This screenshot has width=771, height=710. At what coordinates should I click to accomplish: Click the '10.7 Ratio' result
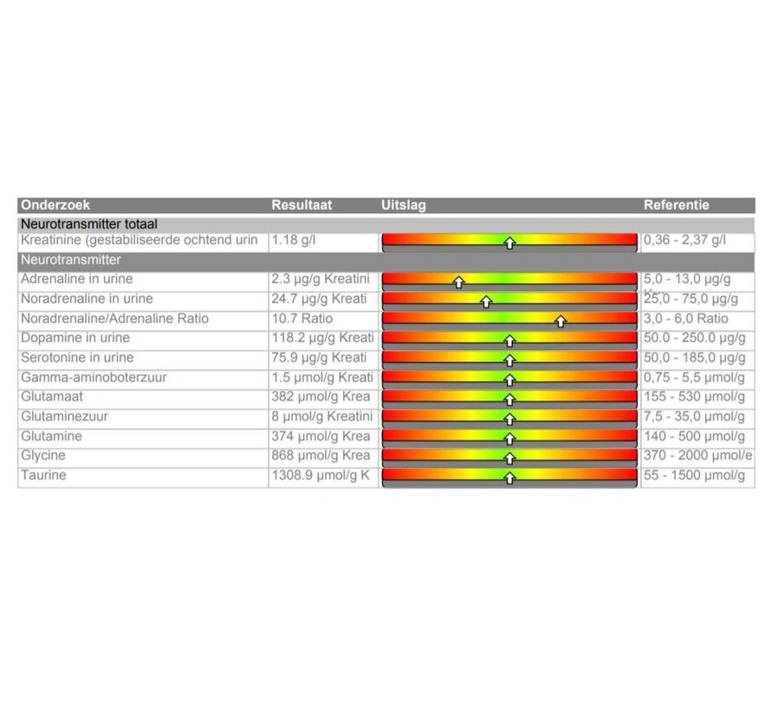pos(302,319)
